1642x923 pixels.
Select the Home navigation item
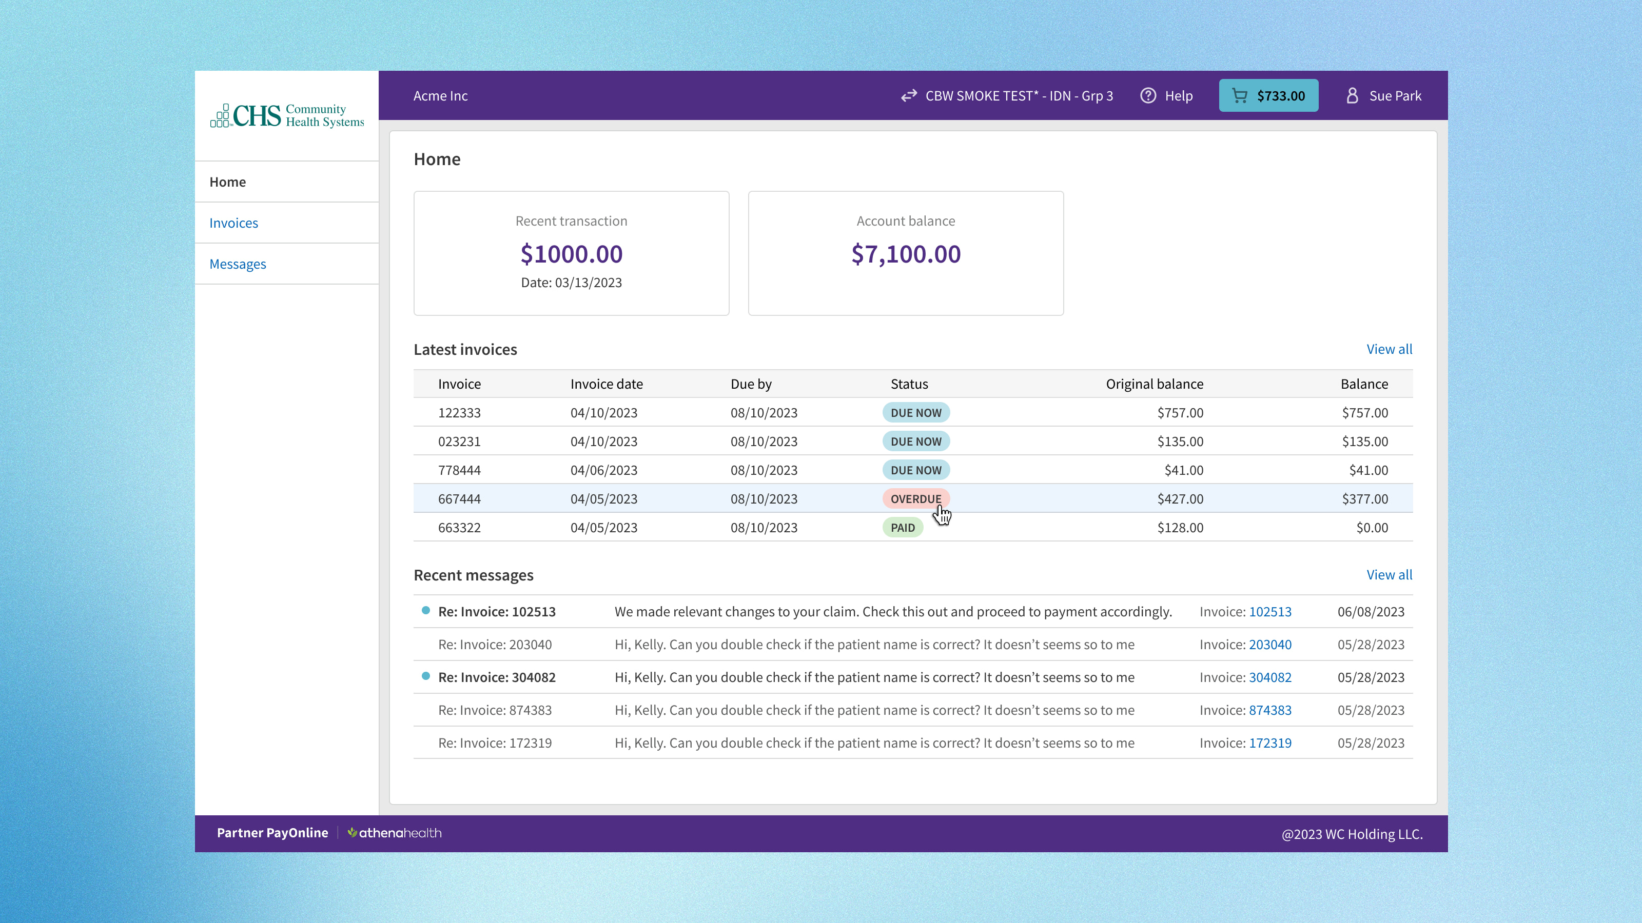click(227, 182)
